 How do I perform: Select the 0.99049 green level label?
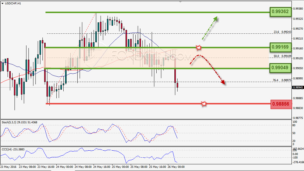point(280,68)
